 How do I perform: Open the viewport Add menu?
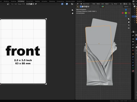[102, 4]
